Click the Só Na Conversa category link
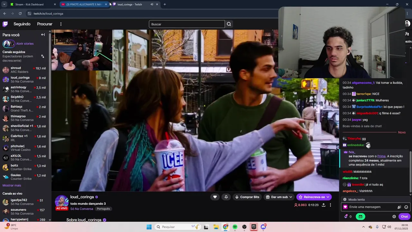The height and width of the screenshot is (232, 412). point(82,209)
